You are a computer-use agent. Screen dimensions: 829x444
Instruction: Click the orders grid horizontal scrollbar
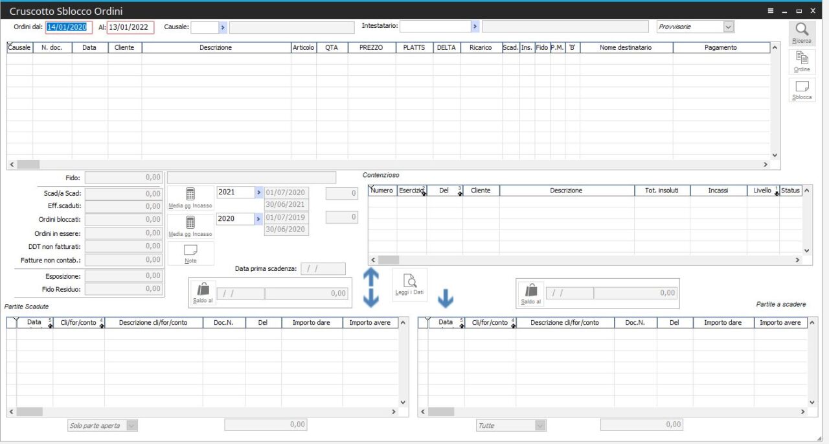[x=389, y=165]
